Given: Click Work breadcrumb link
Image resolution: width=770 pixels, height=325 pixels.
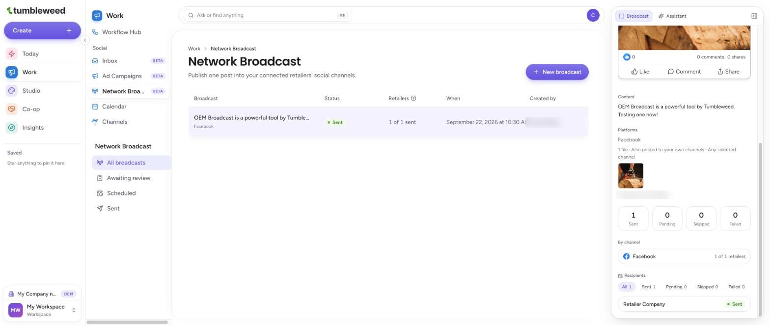Looking at the screenshot, I should point(194,49).
